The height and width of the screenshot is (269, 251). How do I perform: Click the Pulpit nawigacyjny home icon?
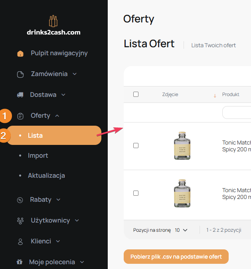click(x=20, y=54)
